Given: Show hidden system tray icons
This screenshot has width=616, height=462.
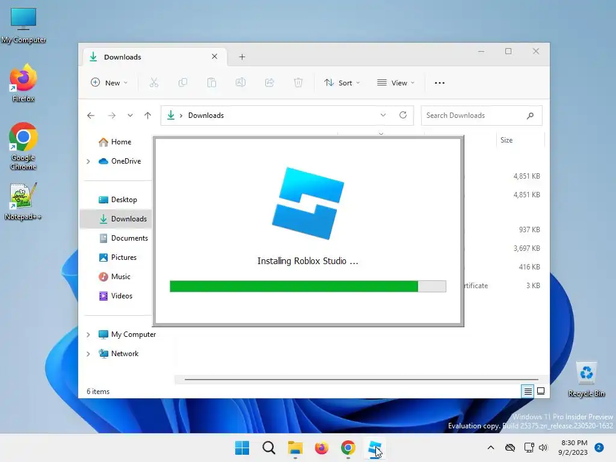Looking at the screenshot, I should pos(491,448).
